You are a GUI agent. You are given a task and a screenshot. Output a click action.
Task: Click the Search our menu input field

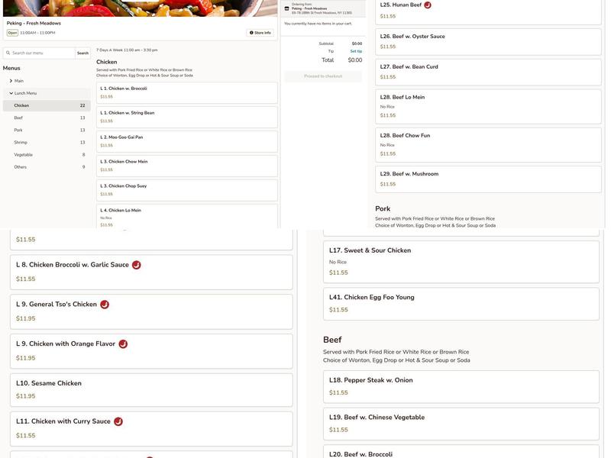click(x=38, y=51)
